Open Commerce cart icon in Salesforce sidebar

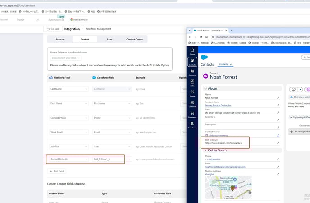coord(192,115)
